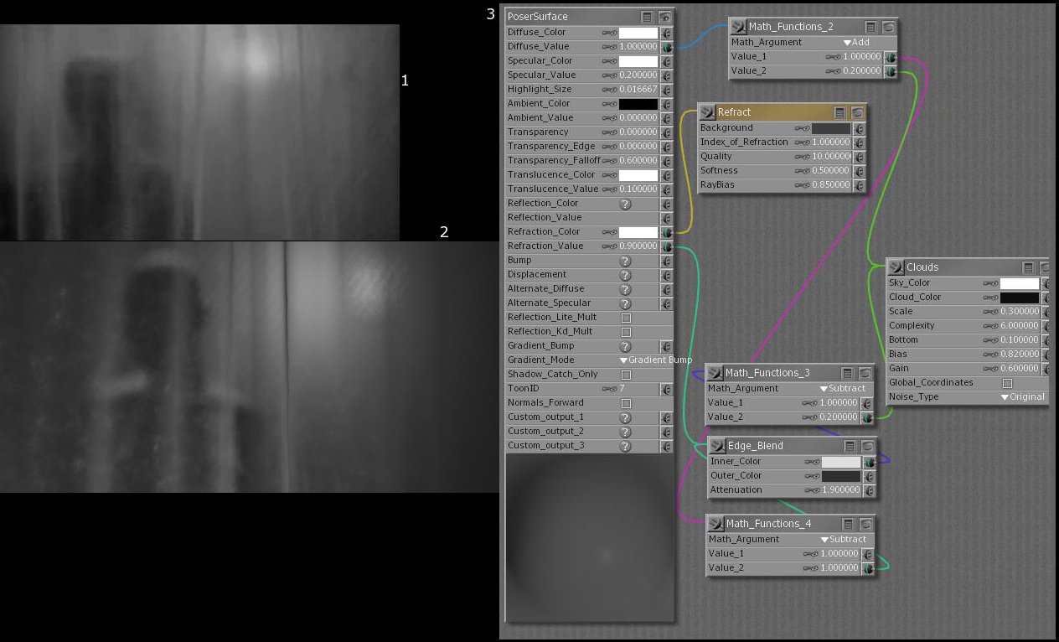Toggle the Edge_Blend parameters list icon
Viewport: 1059px width, 642px height.
[x=850, y=446]
